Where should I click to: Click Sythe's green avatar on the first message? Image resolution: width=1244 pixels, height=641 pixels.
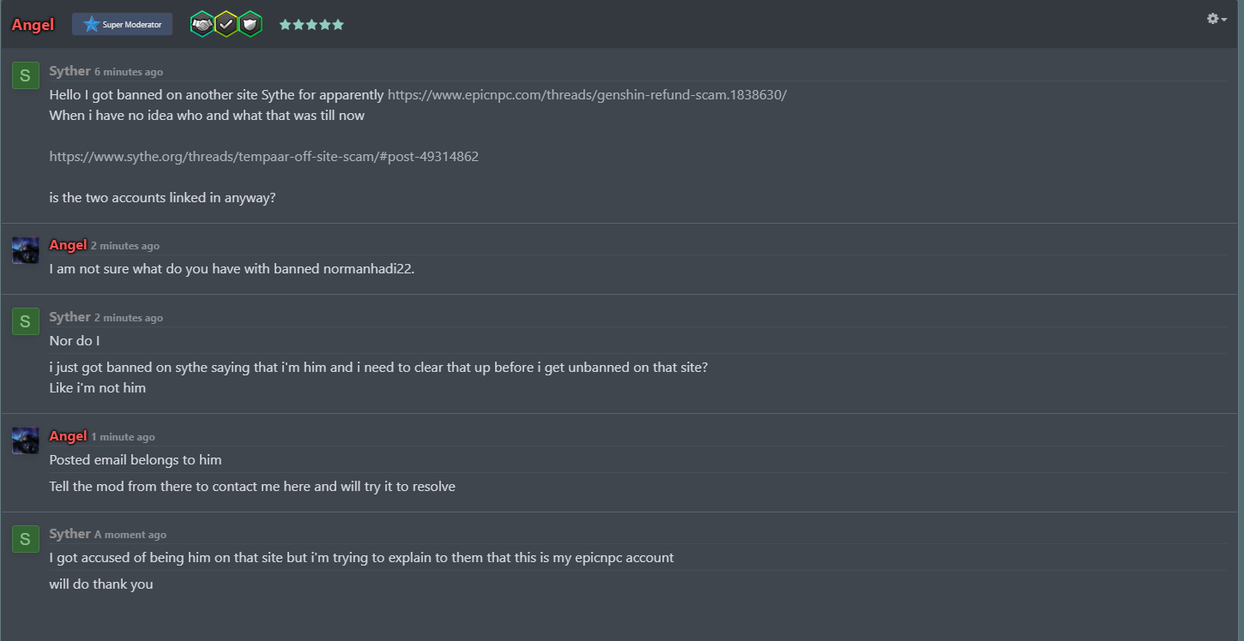25,75
